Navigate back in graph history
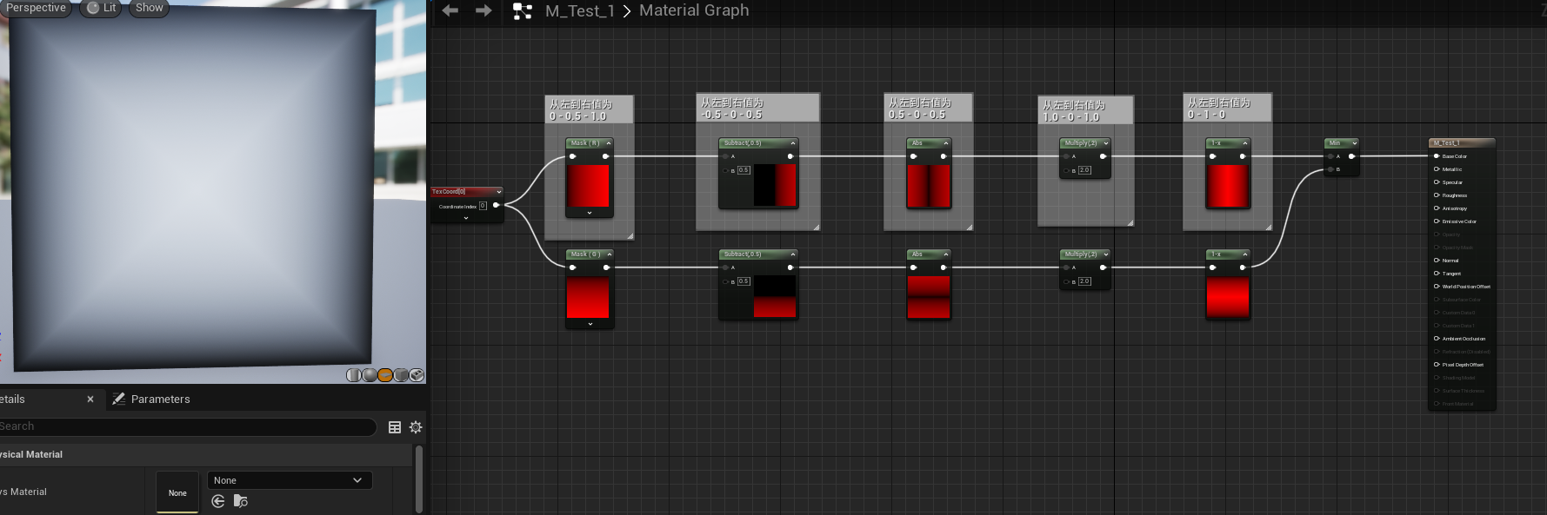Viewport: 1547px width, 515px height. pyautogui.click(x=450, y=10)
